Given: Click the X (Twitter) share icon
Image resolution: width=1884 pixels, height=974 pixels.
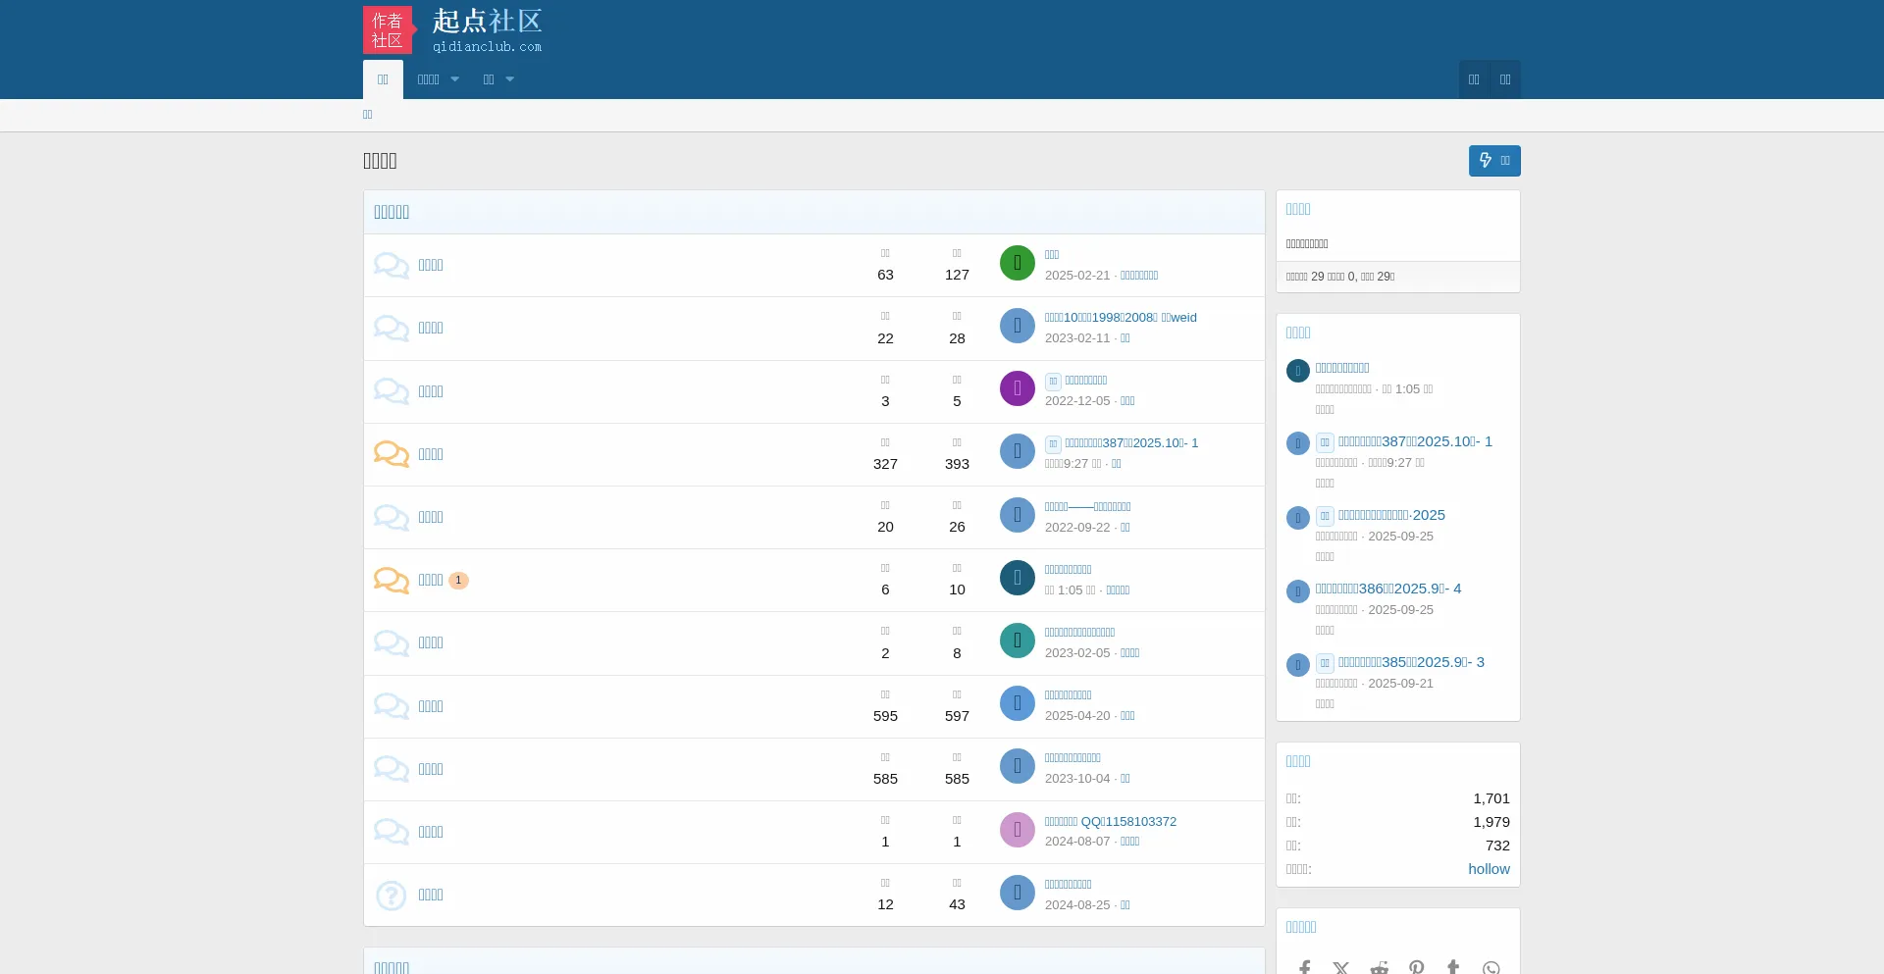Looking at the screenshot, I should pyautogui.click(x=1341, y=967).
